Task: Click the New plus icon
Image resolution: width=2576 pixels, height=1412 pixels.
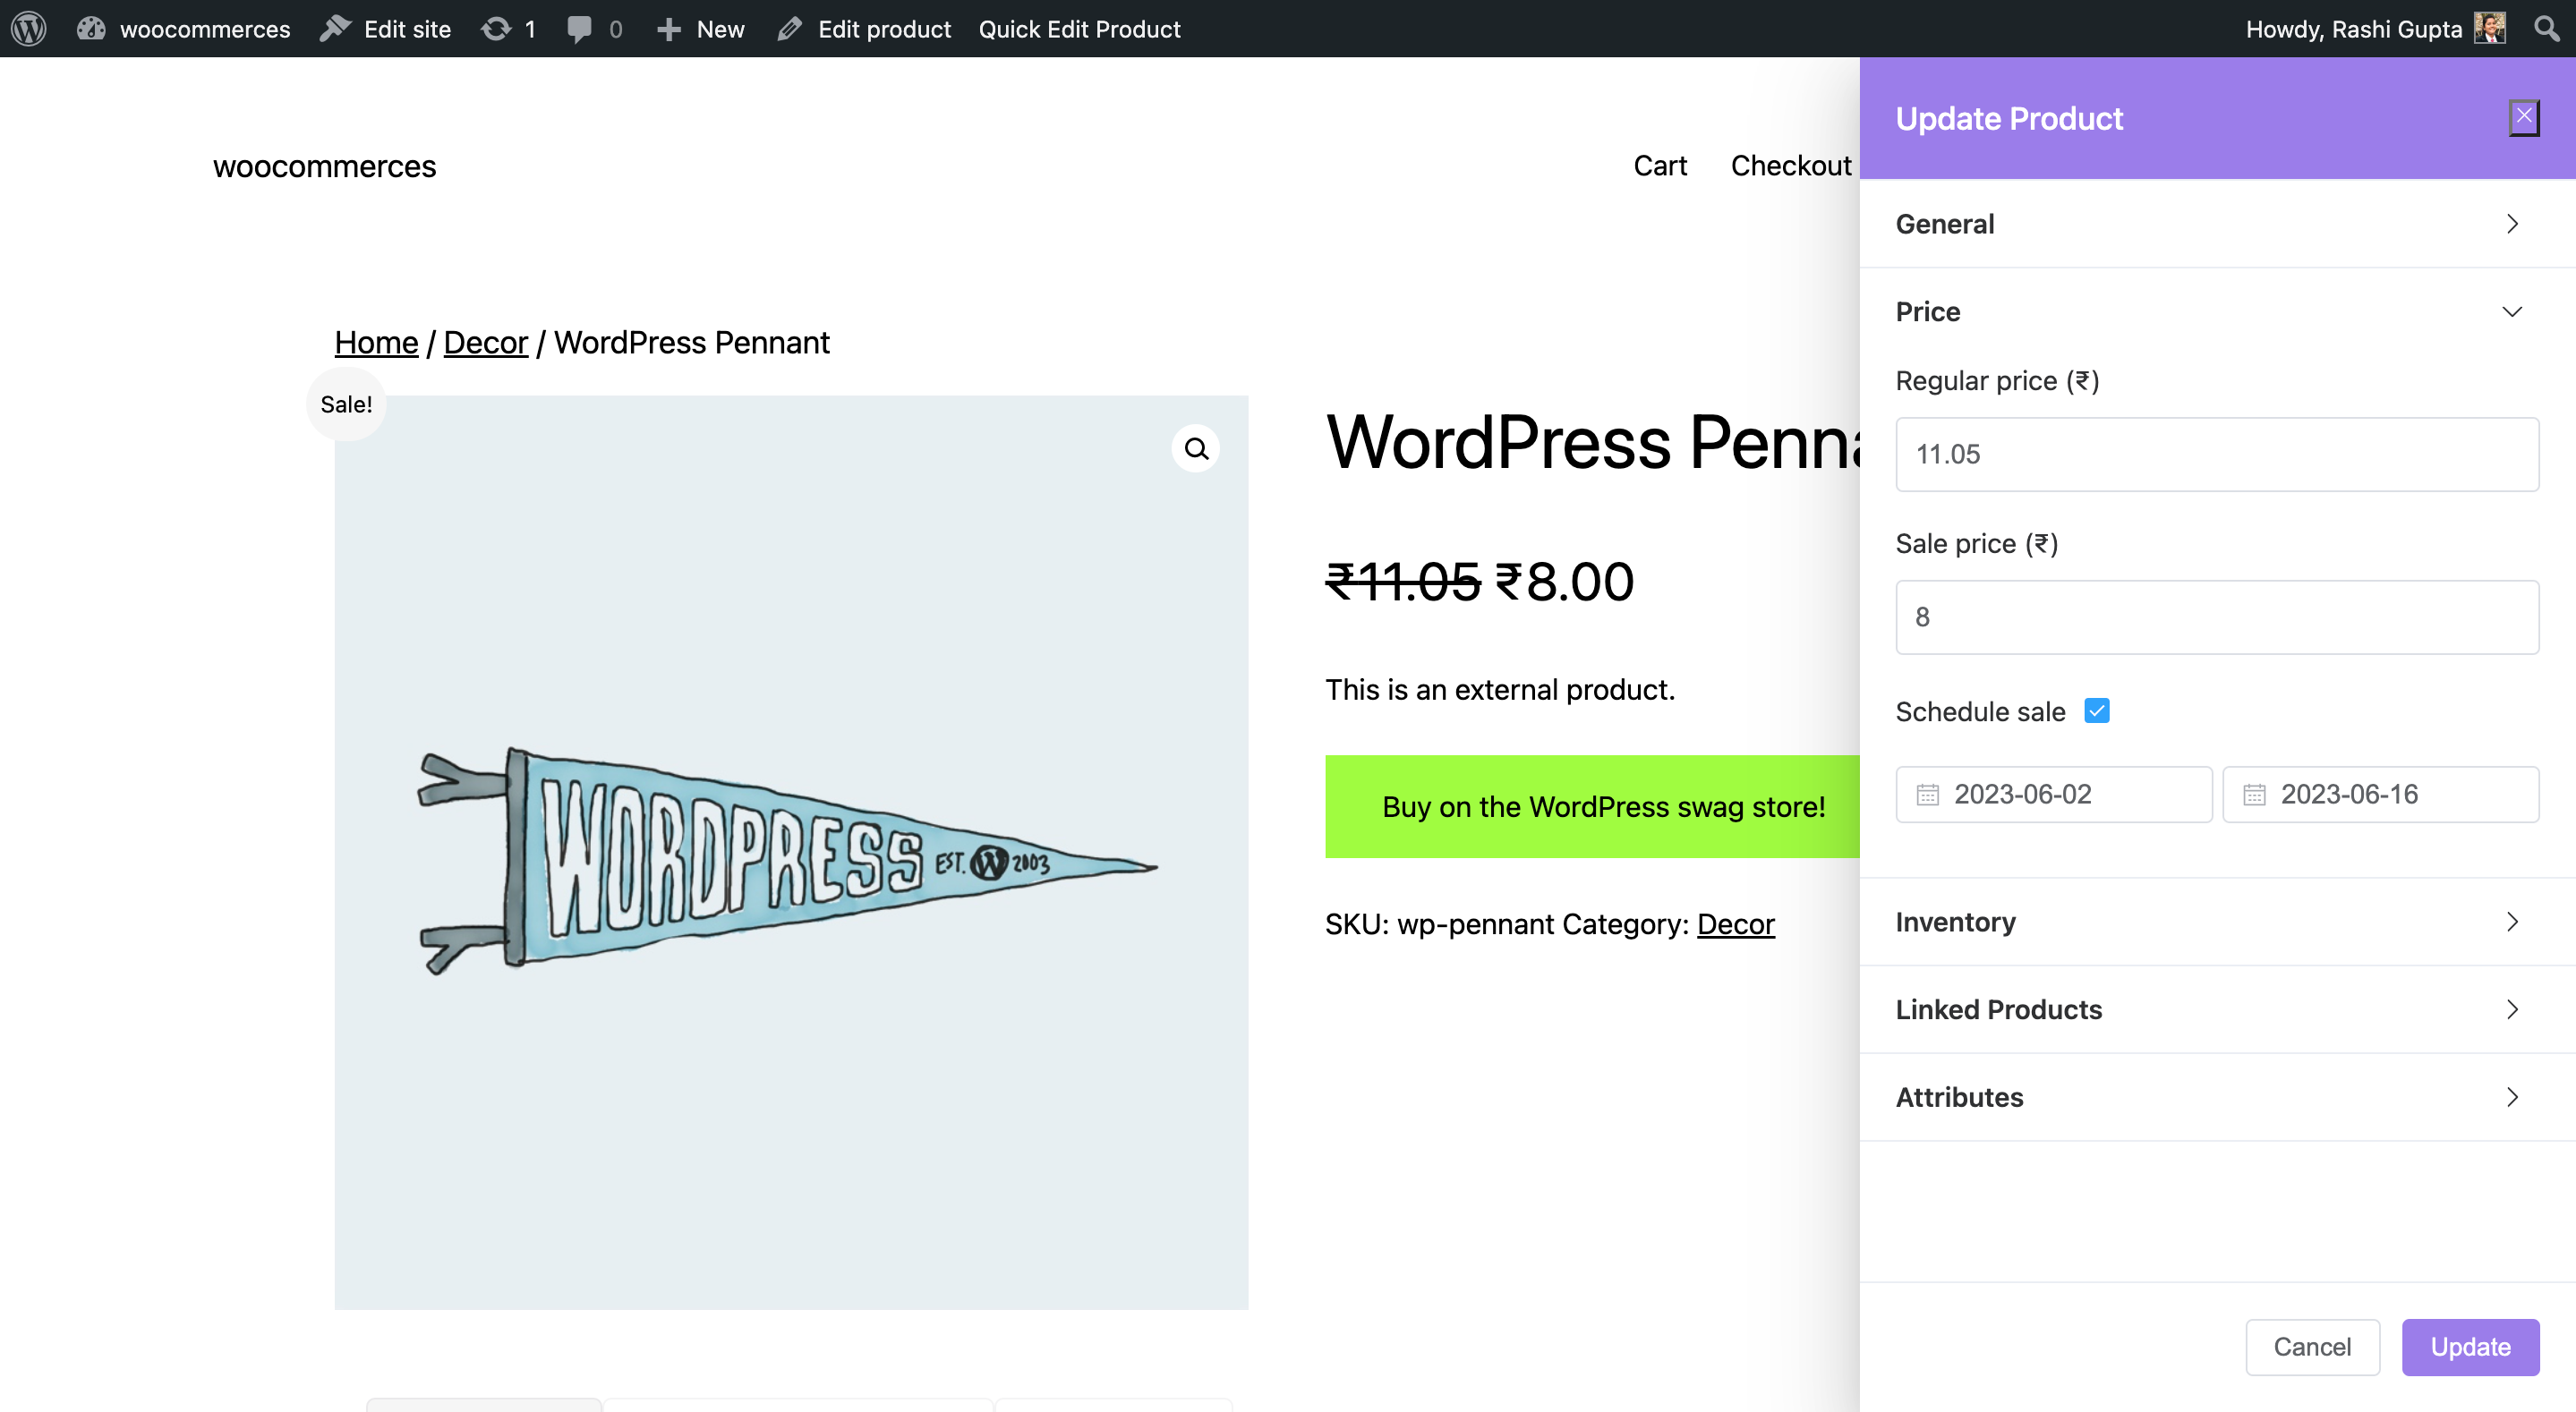Action: point(668,29)
